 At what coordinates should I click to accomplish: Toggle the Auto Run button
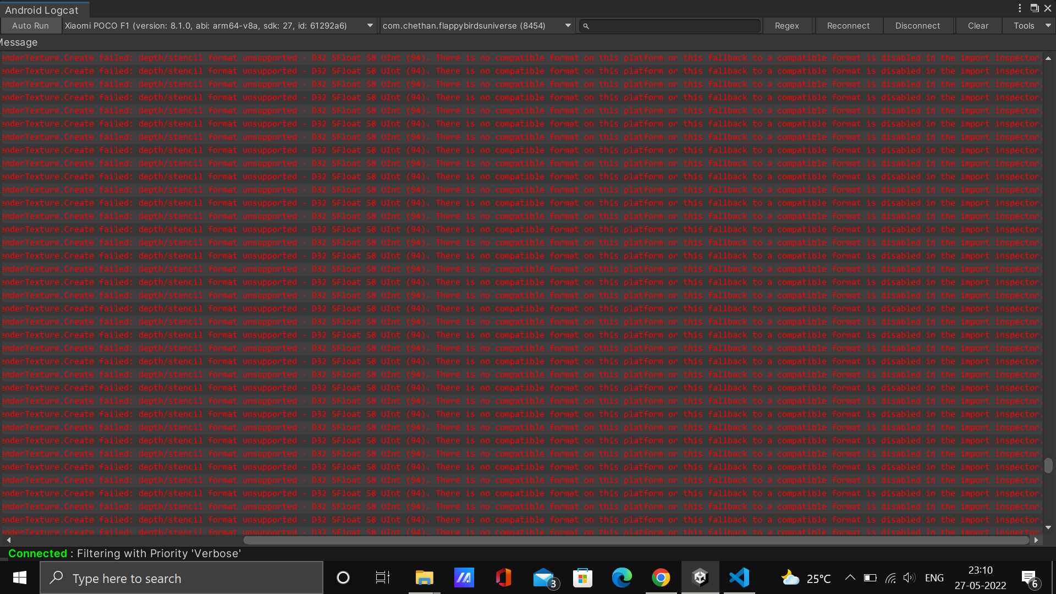click(30, 26)
